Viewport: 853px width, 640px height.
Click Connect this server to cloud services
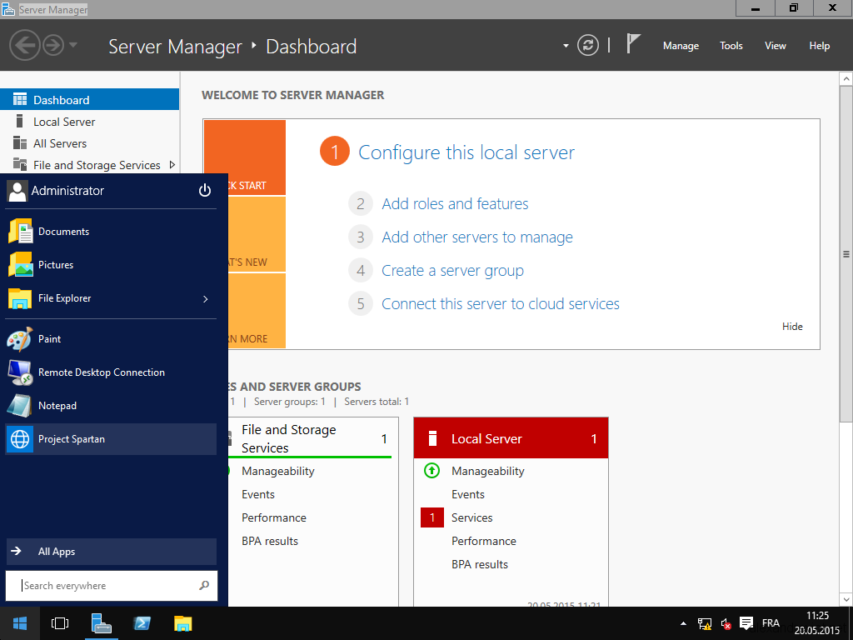[x=501, y=303]
